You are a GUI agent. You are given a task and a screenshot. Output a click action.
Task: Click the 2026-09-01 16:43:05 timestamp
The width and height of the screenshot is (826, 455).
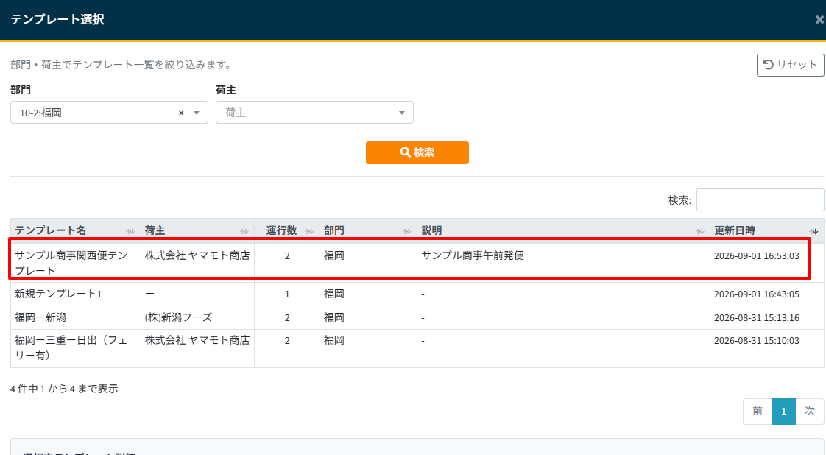point(757,294)
